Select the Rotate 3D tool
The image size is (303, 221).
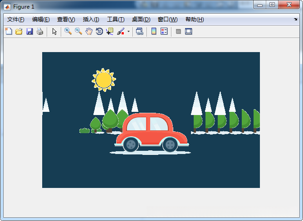point(99,32)
